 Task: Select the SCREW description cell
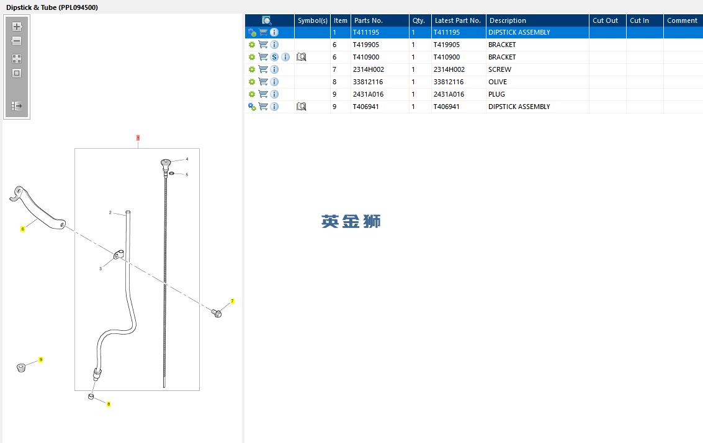pos(537,69)
